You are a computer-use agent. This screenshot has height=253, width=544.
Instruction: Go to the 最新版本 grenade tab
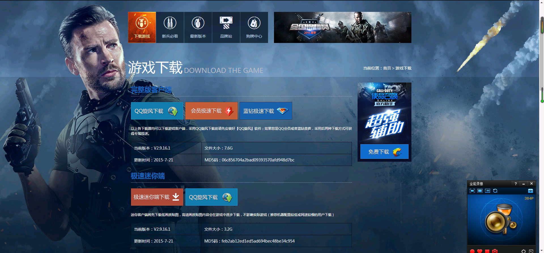click(x=198, y=27)
